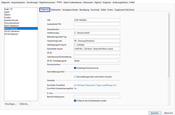Image resolution: width=175 pixels, height=115 pixels.
Task: Click the Entfernen... button
Action: 24,104
